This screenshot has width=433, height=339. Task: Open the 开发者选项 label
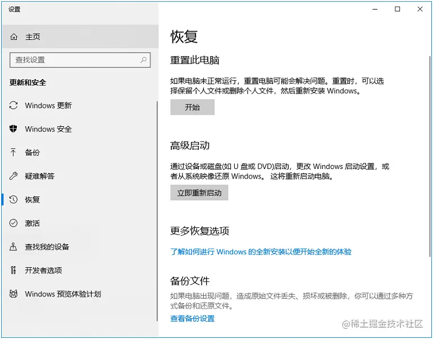point(43,270)
